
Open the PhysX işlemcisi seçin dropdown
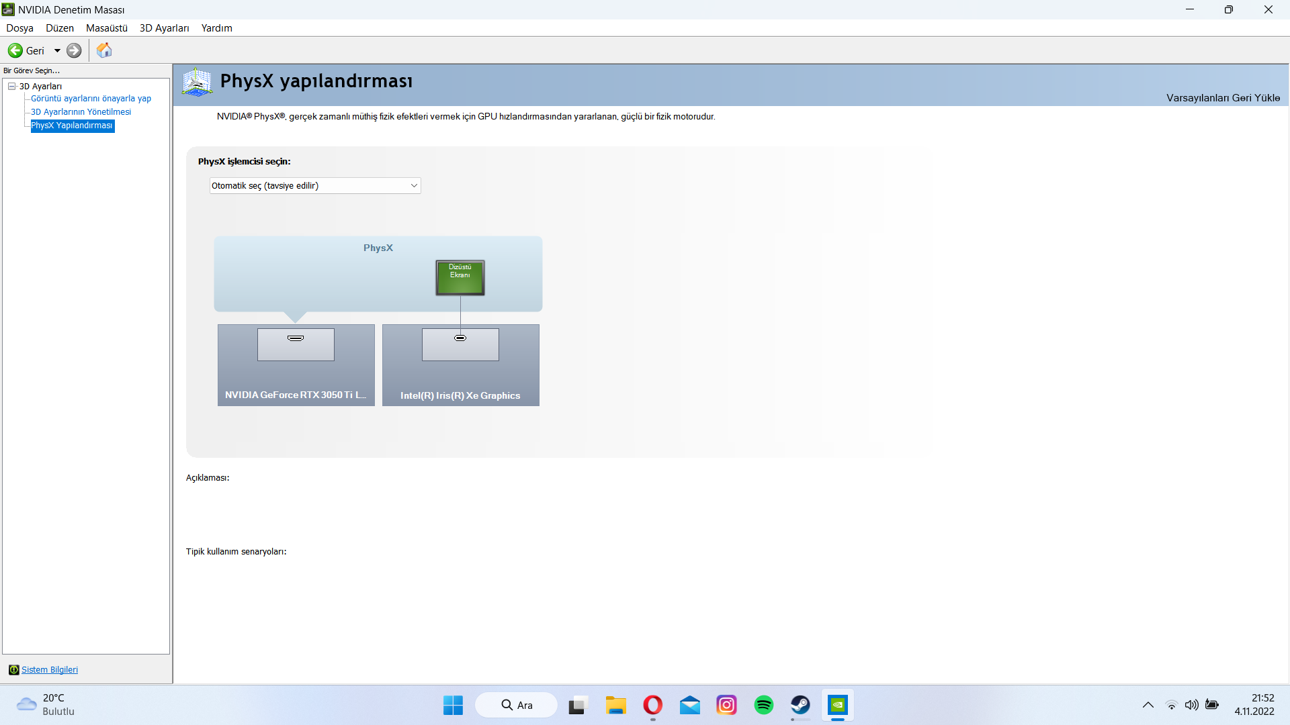click(315, 186)
